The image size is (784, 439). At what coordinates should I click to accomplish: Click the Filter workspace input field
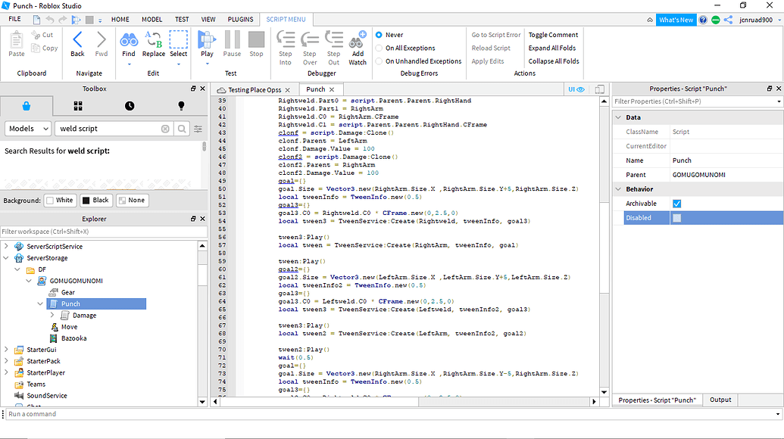[104, 232]
